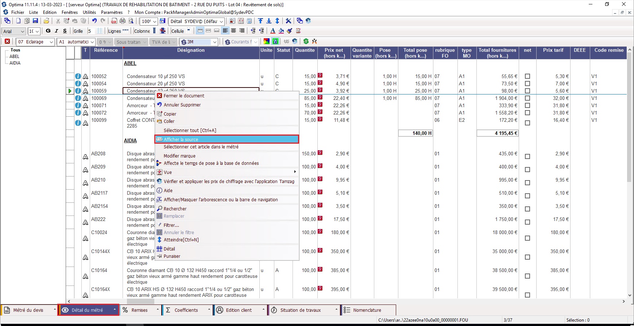Screen dimensions: 634x326
Task: Align text right
Action: (241, 31)
